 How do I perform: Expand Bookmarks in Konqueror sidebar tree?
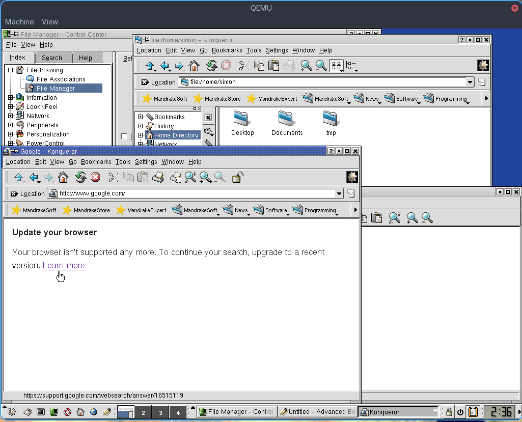(x=140, y=117)
